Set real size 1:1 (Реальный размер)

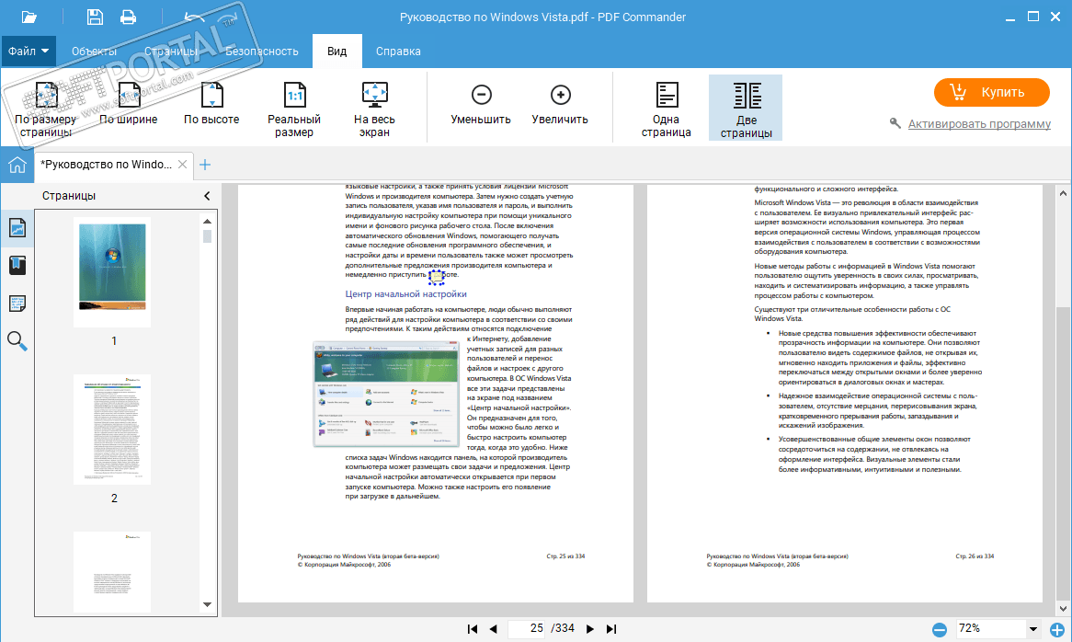click(294, 108)
